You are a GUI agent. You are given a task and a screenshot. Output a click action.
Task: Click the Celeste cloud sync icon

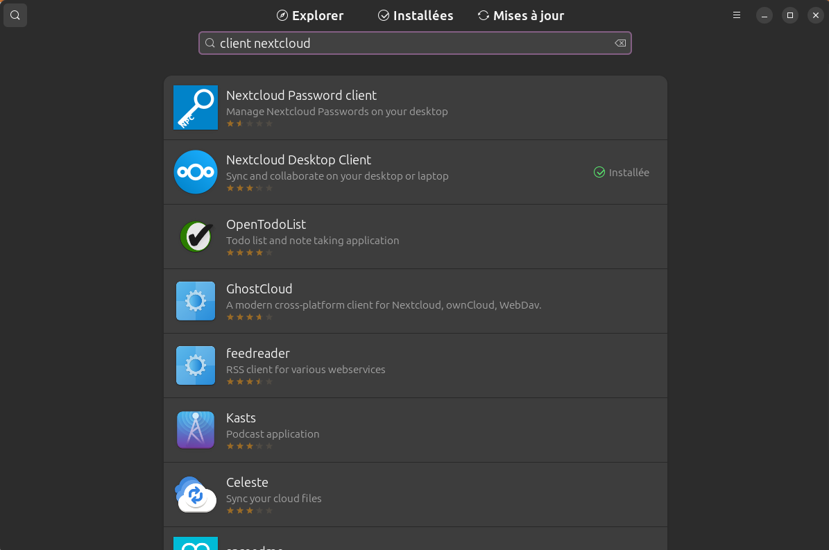pos(196,495)
